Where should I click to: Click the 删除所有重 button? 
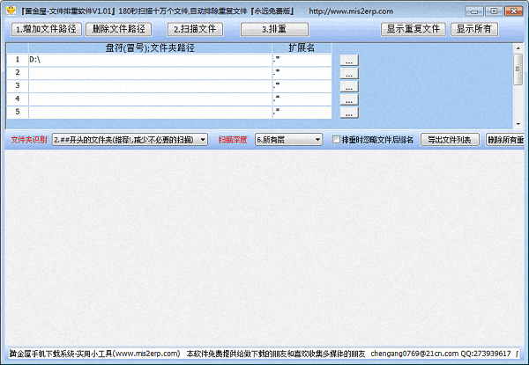(x=505, y=139)
